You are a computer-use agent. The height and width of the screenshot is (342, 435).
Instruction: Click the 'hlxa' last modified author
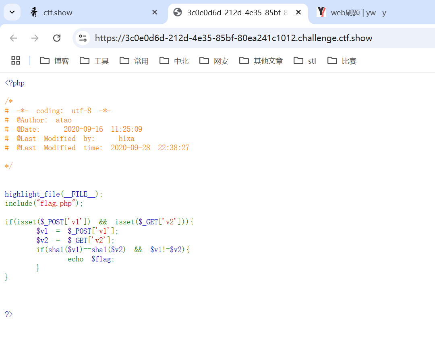coord(126,139)
